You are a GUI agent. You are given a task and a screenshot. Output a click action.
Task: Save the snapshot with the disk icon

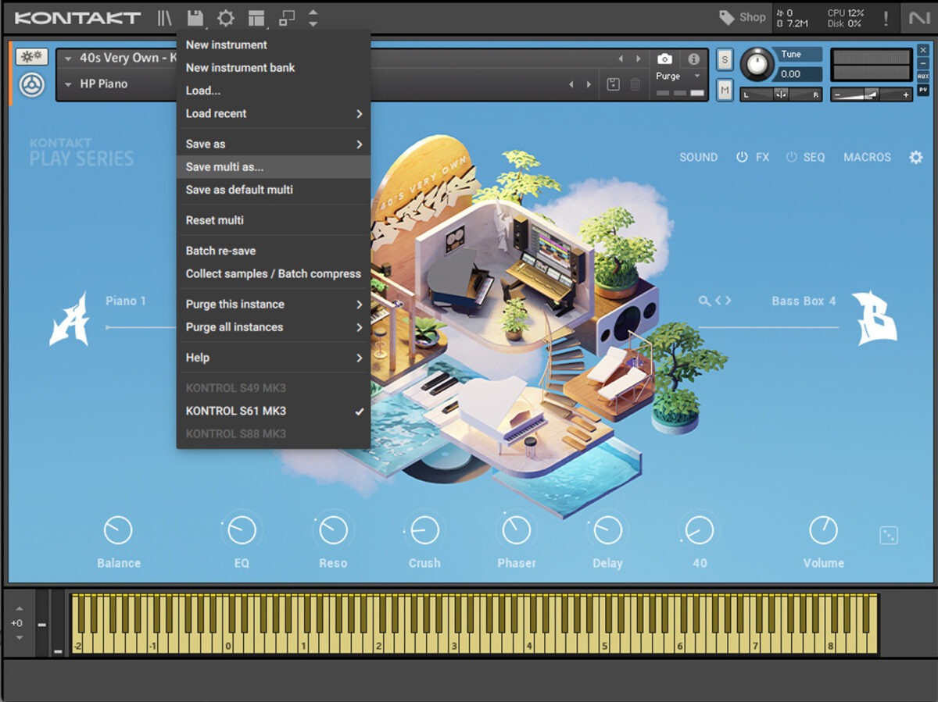(x=614, y=84)
